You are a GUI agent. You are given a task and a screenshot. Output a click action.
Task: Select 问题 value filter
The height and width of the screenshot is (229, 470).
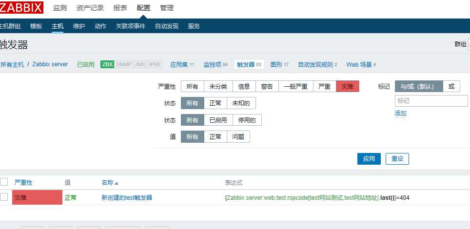coord(238,137)
